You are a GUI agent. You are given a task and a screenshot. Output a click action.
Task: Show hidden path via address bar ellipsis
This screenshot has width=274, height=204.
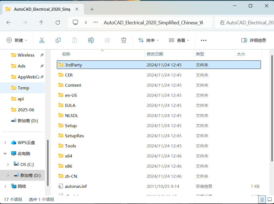coord(96,22)
